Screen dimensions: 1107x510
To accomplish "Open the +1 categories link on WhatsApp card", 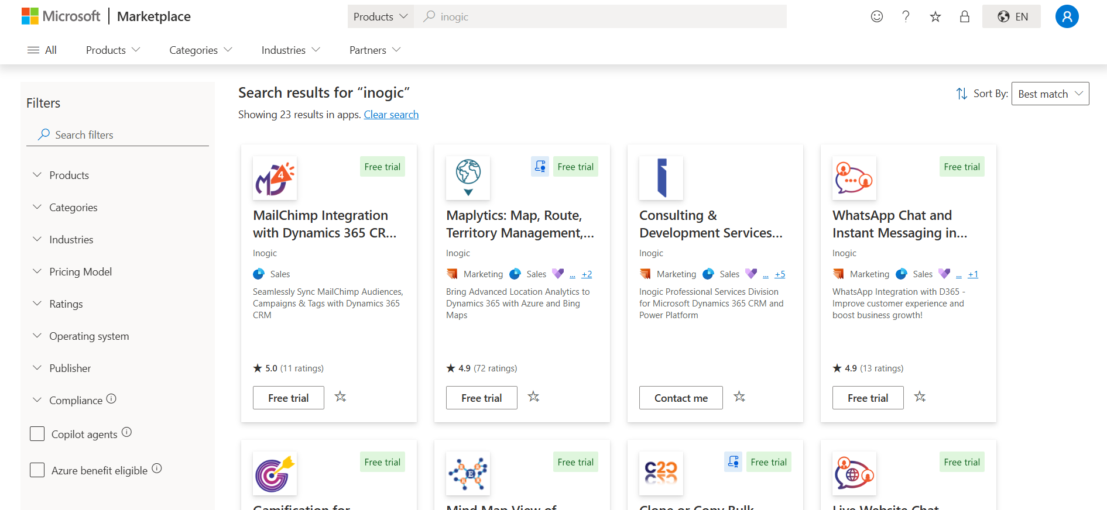I will [973, 274].
